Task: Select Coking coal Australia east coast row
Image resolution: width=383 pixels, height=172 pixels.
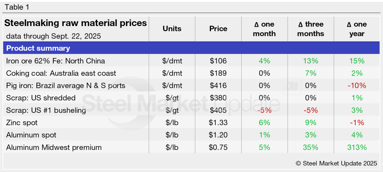Action: pyautogui.click(x=61, y=73)
